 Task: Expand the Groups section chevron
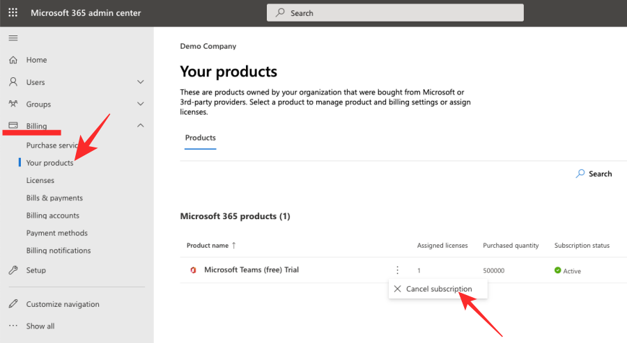click(141, 104)
